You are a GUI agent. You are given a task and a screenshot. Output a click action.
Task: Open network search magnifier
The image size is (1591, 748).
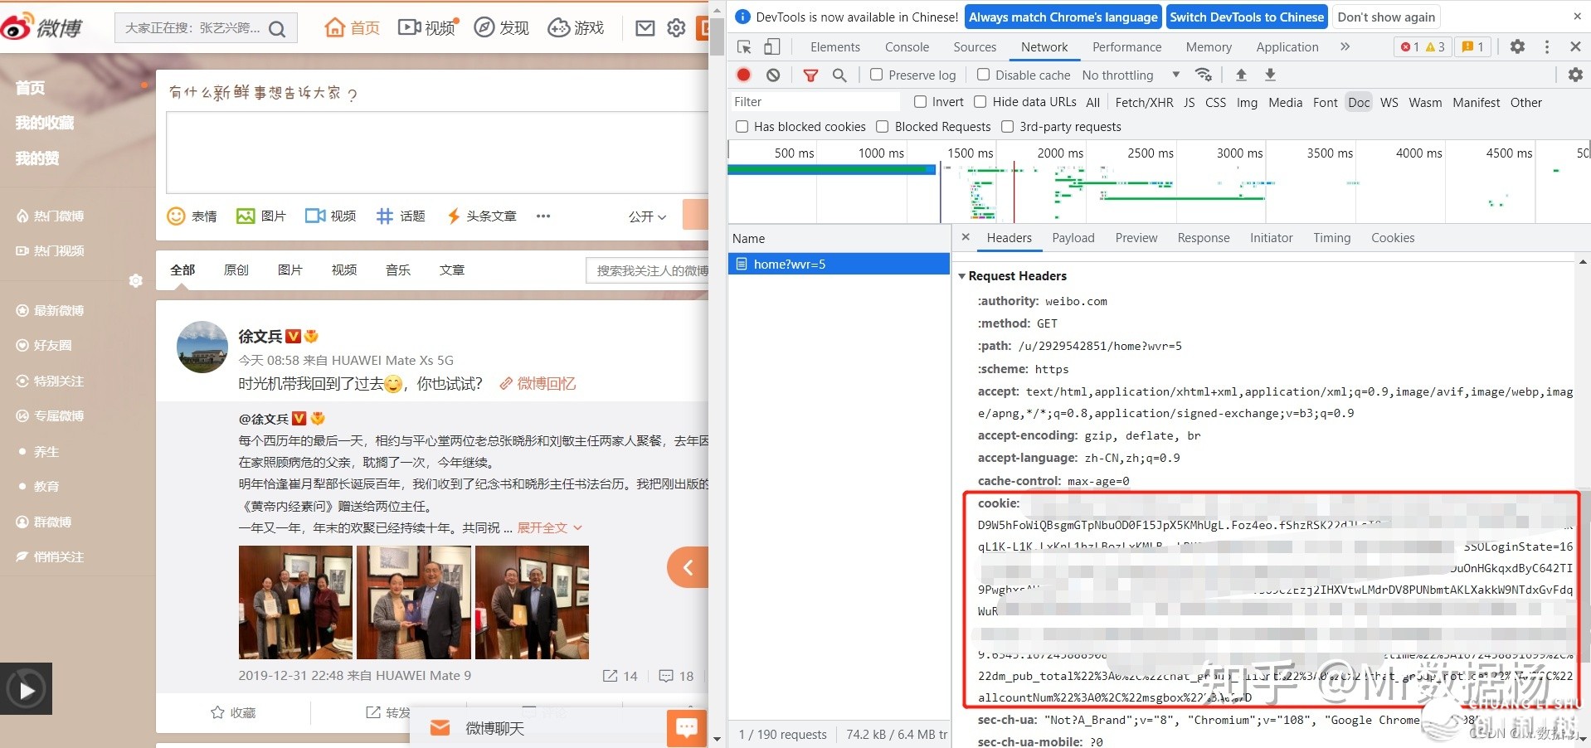point(839,75)
